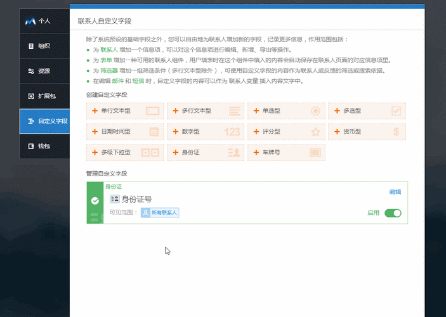Add a 多级下拉型 field

pyautogui.click(x=125, y=153)
